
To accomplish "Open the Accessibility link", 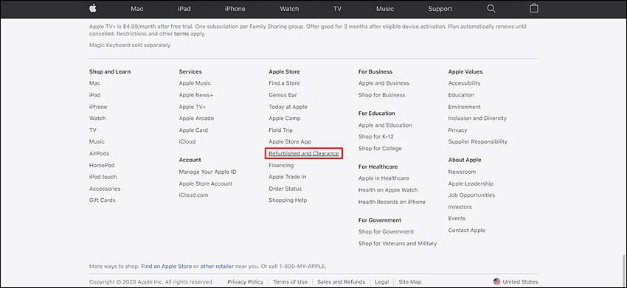I will (x=464, y=83).
